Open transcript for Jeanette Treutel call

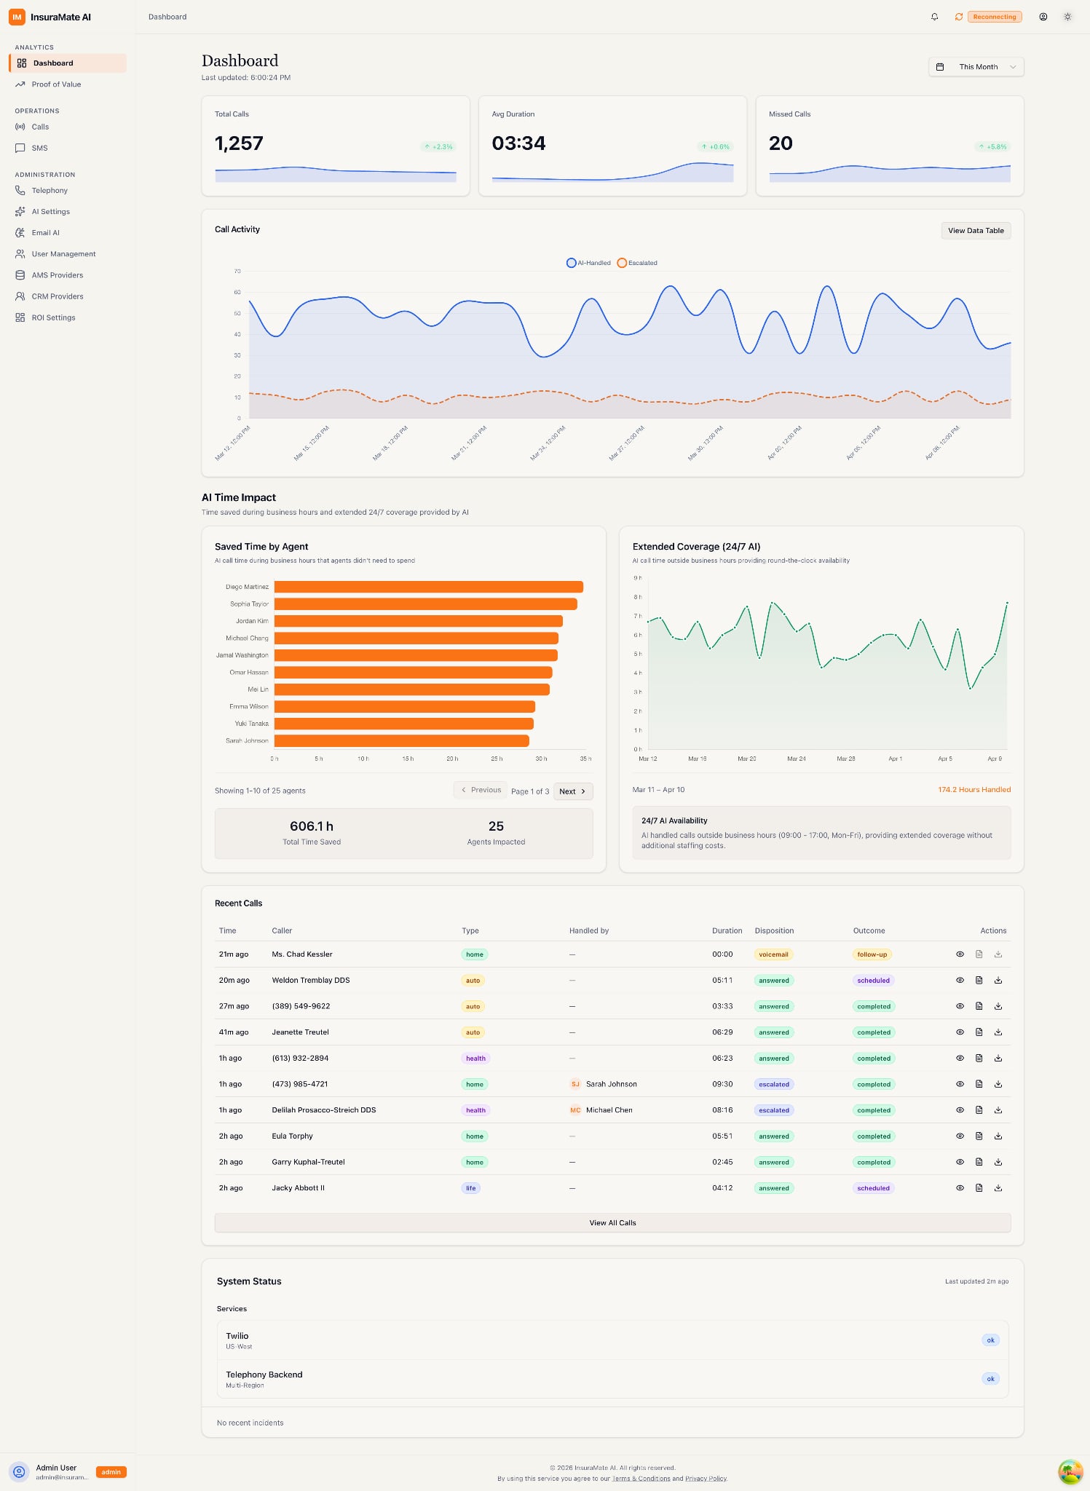[979, 1032]
